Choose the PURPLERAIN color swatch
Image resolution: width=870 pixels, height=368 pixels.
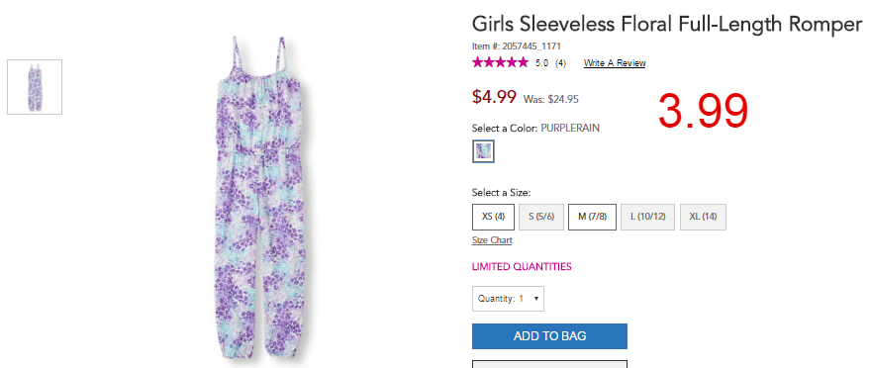click(x=483, y=151)
